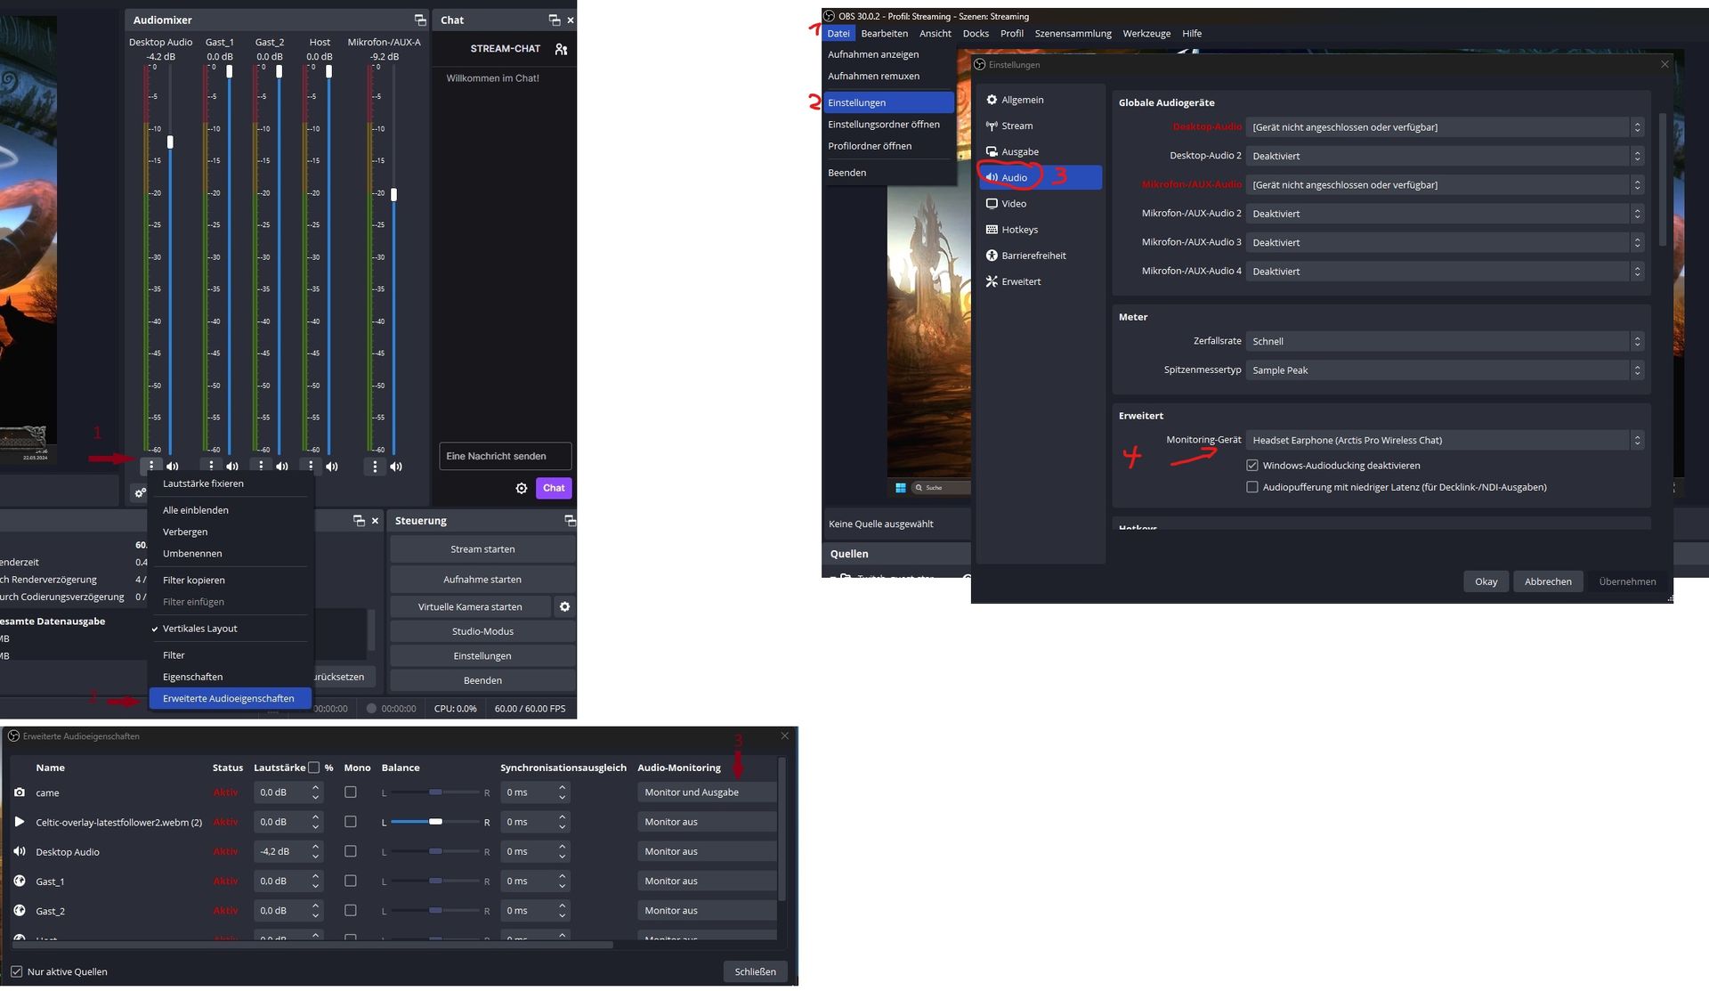Mute Mikrofon-/AUX-A channel speaker icon
Screen dimensions: 1709x991
tap(396, 467)
